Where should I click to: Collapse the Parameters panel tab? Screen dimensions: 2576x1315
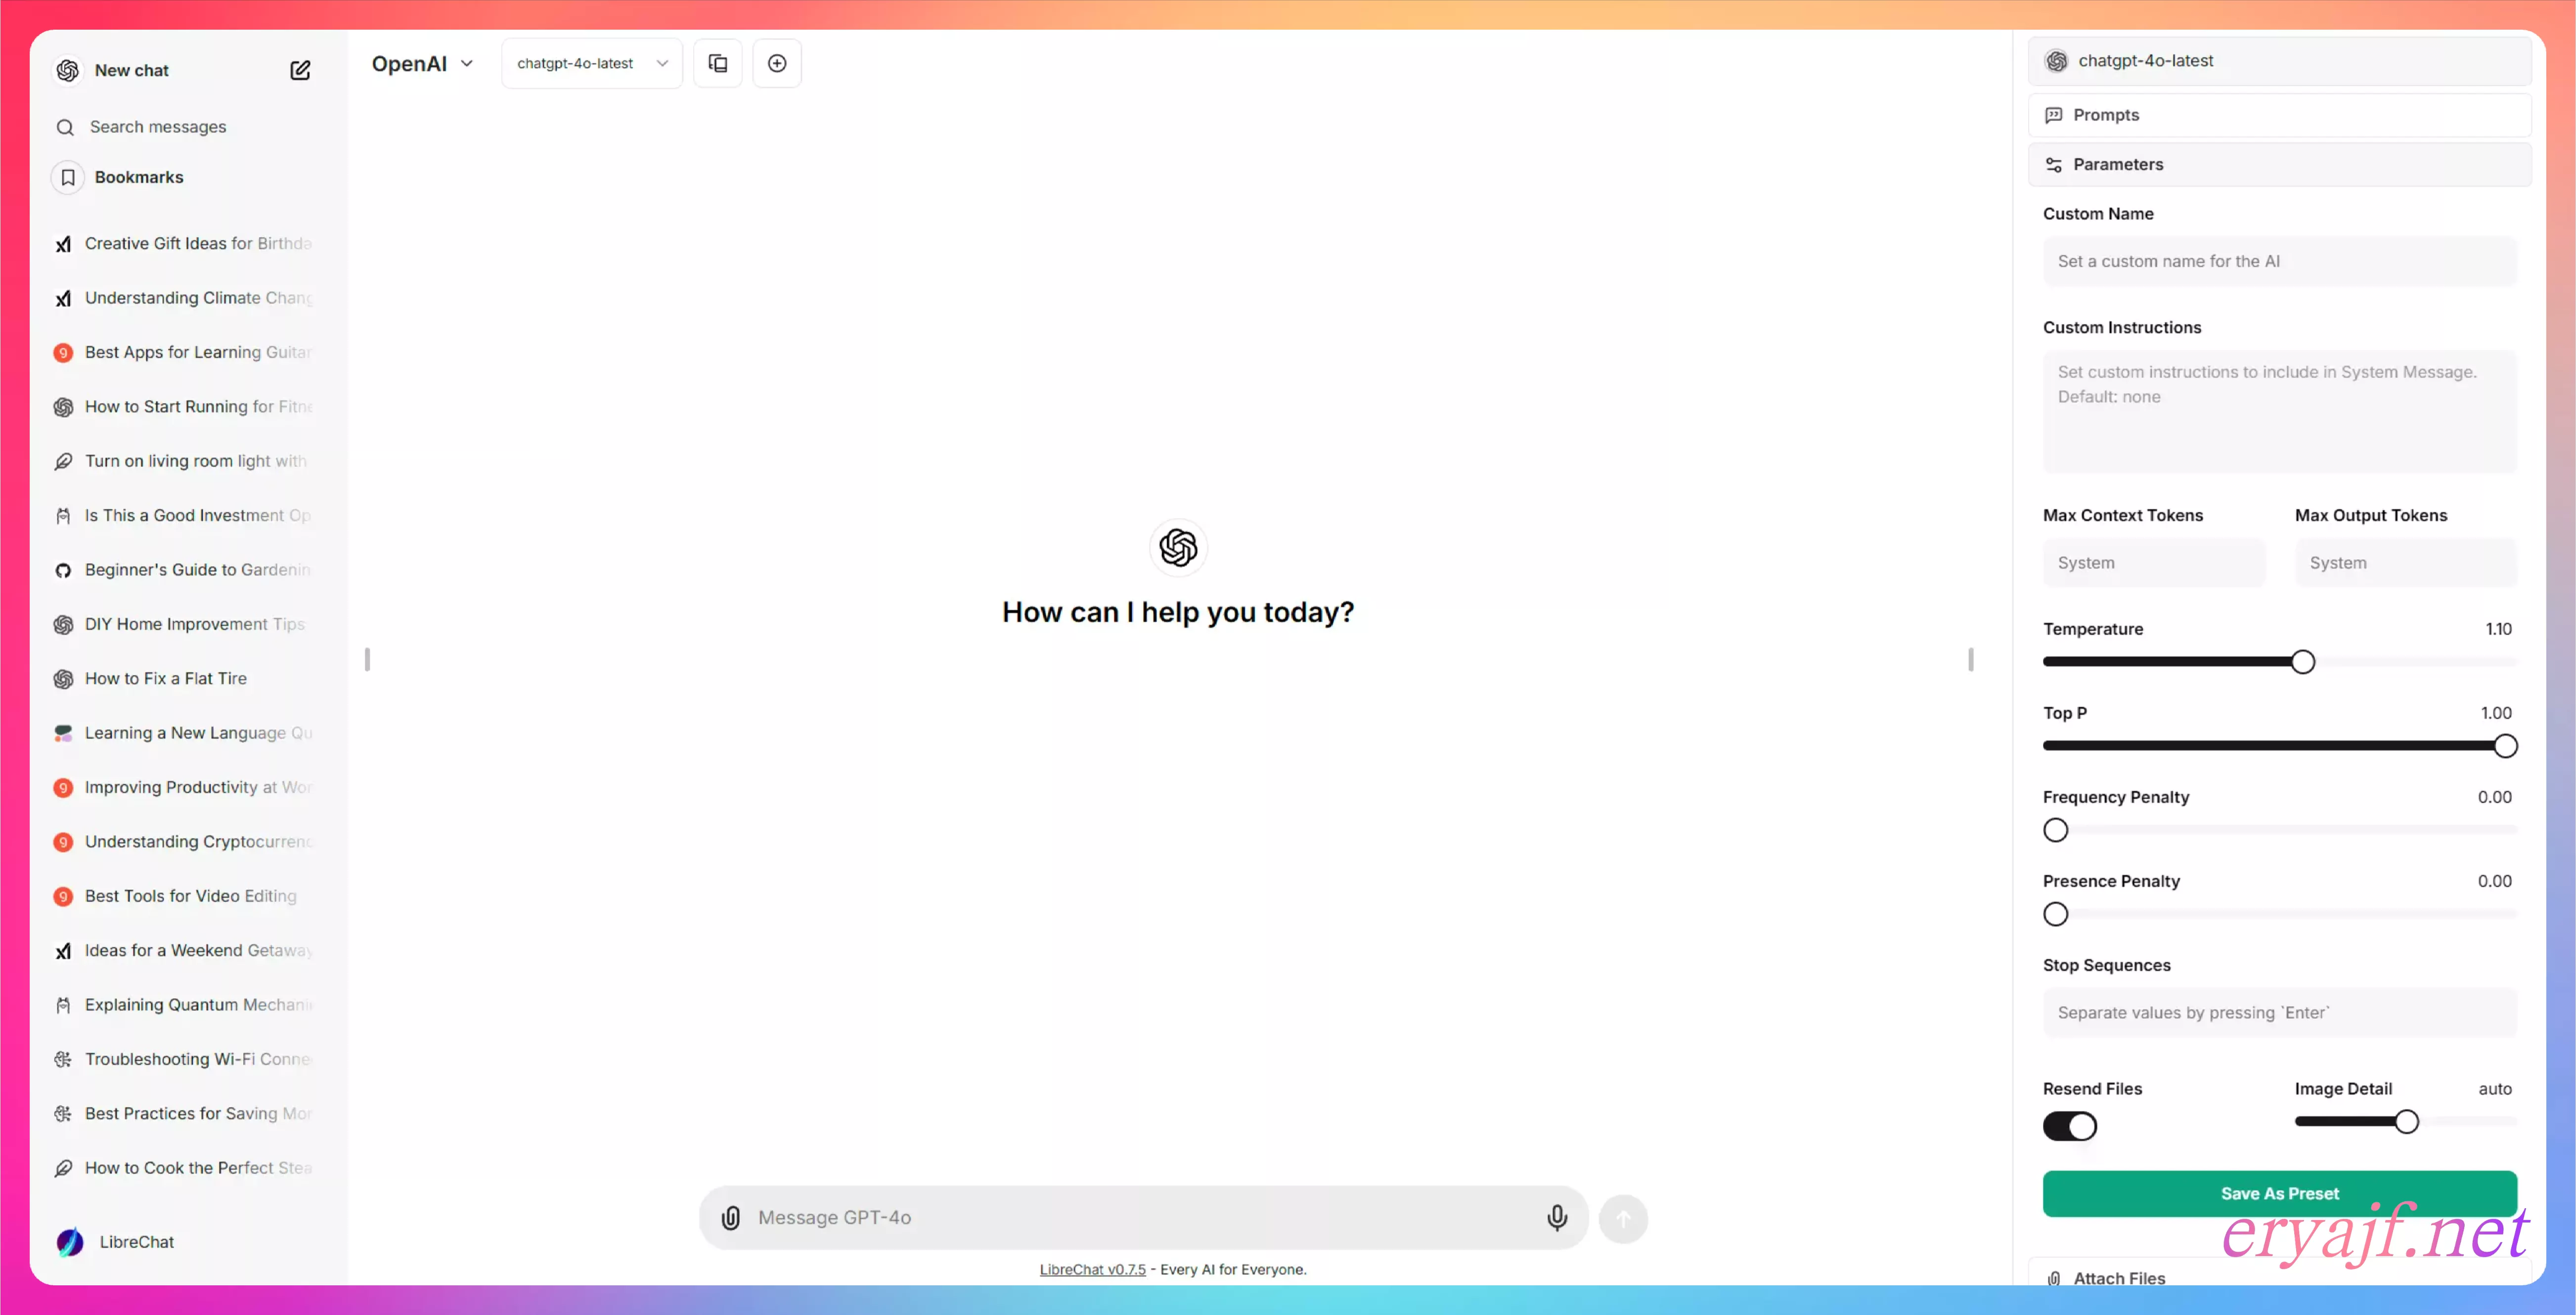pos(2279,164)
